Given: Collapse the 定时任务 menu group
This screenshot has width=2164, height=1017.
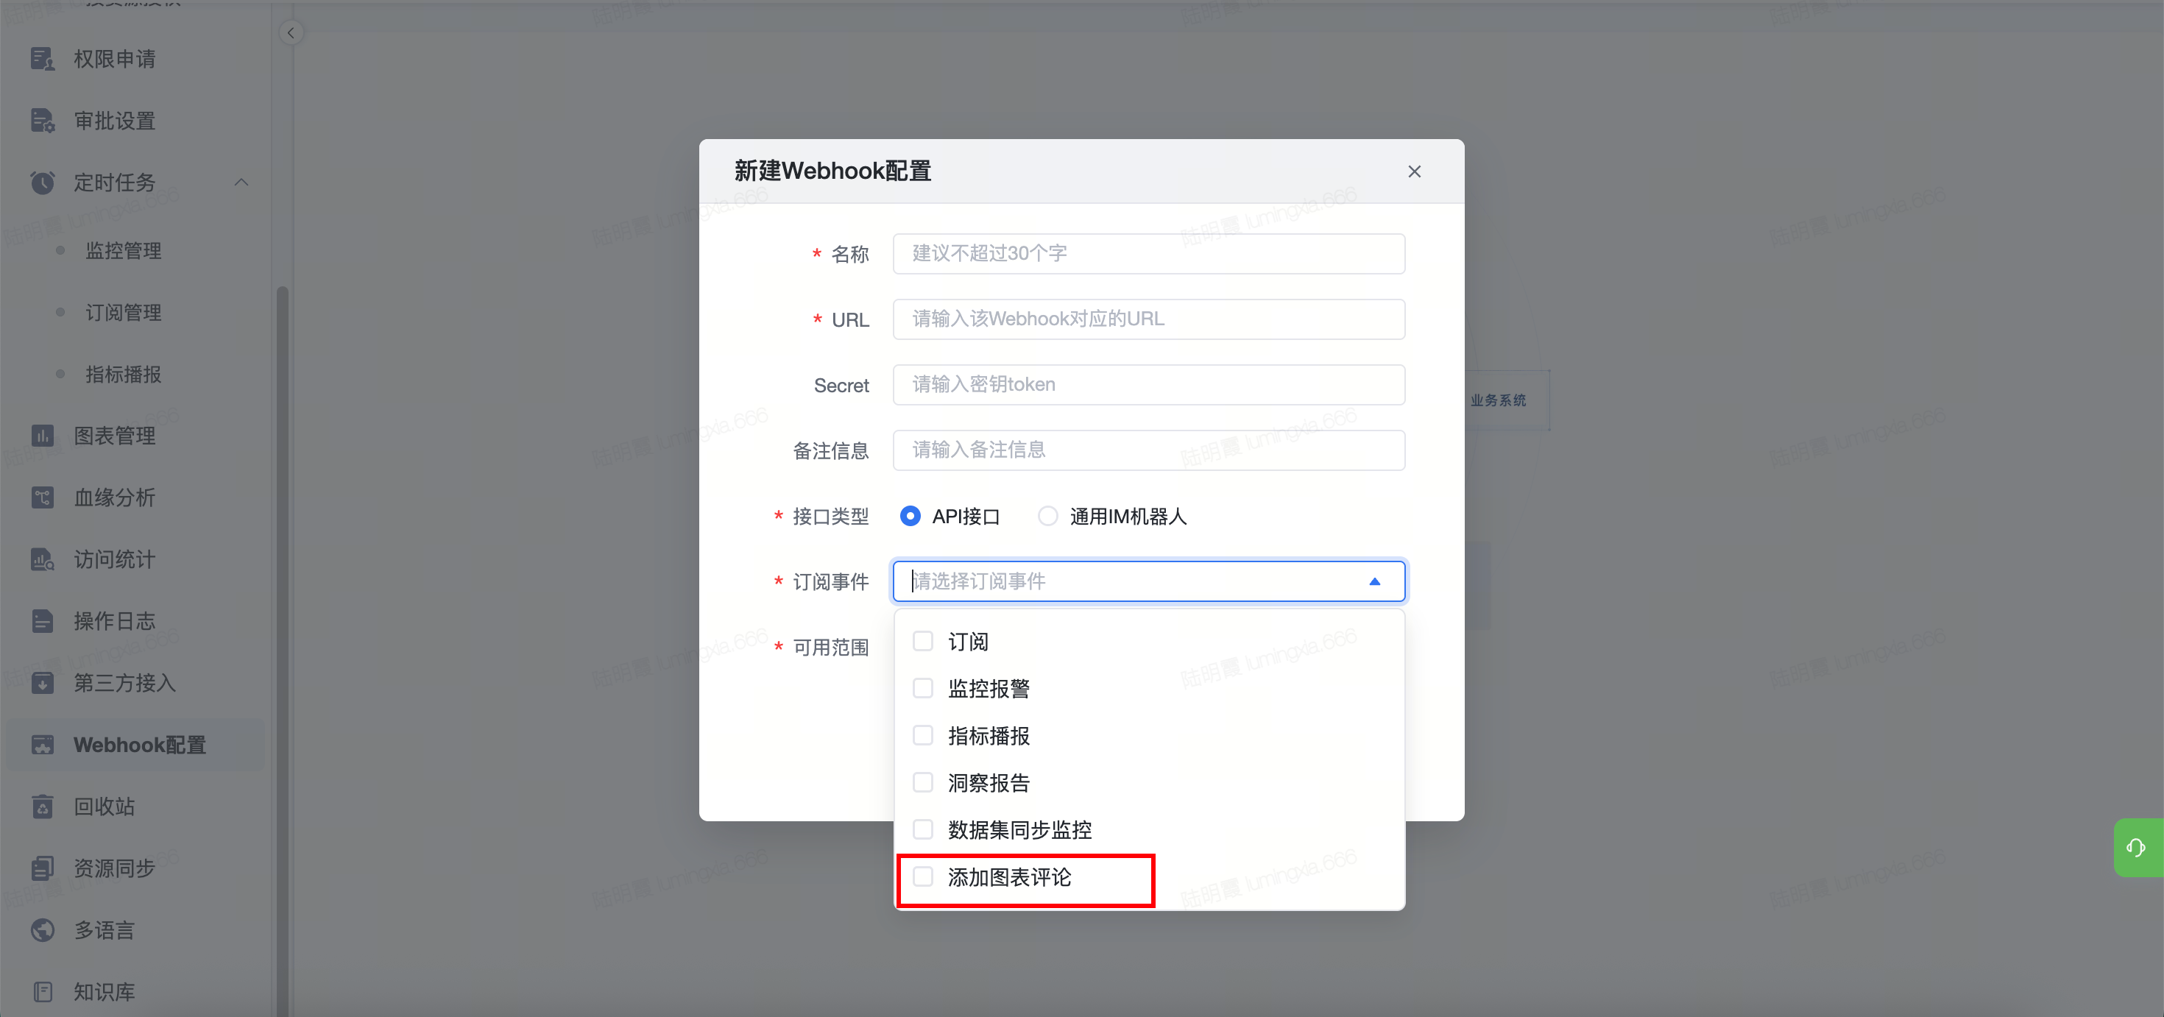Looking at the screenshot, I should (x=241, y=183).
